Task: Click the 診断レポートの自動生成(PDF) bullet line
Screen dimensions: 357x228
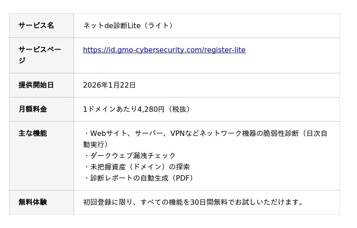Action: pyautogui.click(x=139, y=178)
